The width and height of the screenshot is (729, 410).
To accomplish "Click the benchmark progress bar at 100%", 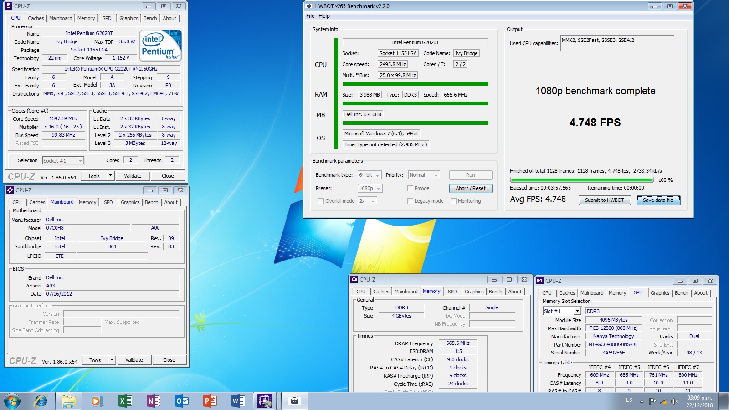I will click(x=581, y=180).
